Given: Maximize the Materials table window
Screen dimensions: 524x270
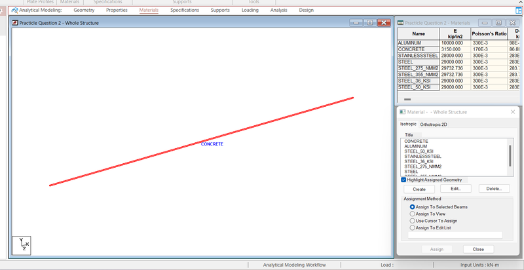Looking at the screenshot, I should pos(498,23).
